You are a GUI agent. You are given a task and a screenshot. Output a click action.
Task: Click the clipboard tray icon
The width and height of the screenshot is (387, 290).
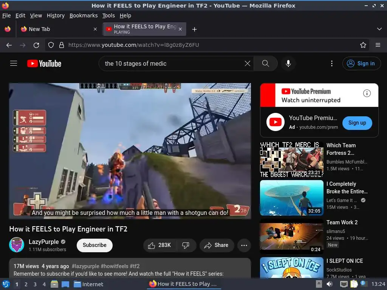(x=354, y=284)
